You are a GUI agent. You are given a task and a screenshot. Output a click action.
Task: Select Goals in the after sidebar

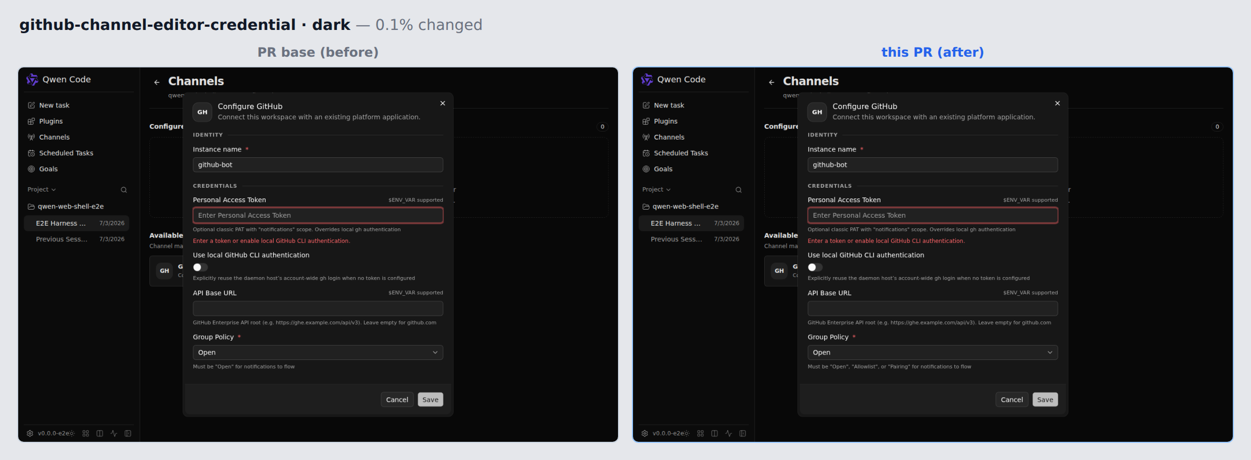pyautogui.click(x=691, y=169)
